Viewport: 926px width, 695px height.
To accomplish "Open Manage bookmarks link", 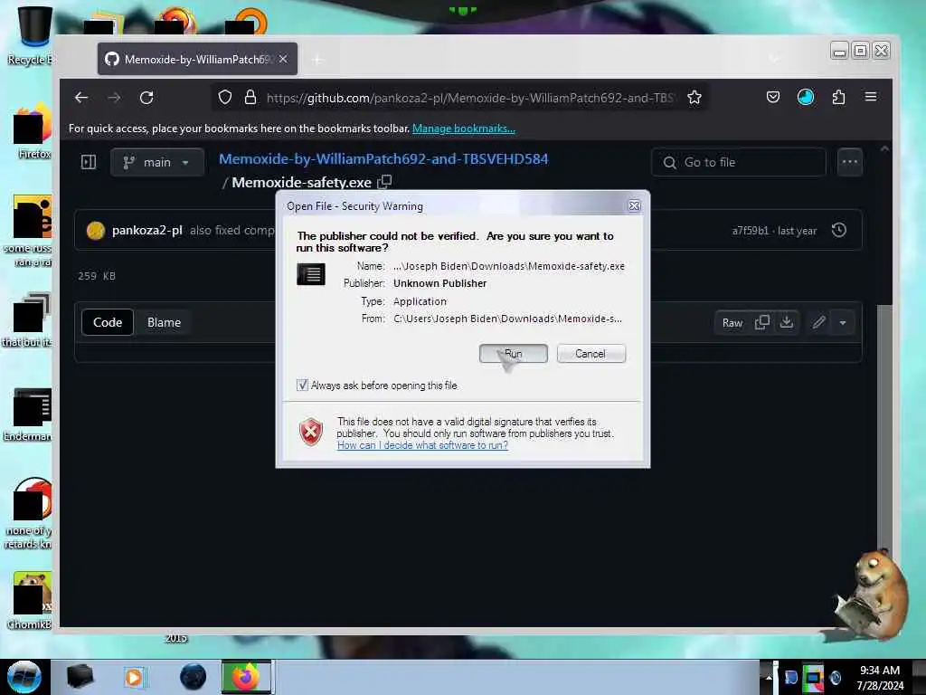I will coord(464,129).
